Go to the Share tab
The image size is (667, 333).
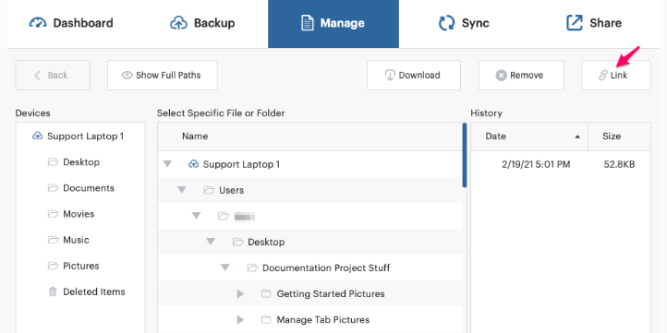click(594, 23)
